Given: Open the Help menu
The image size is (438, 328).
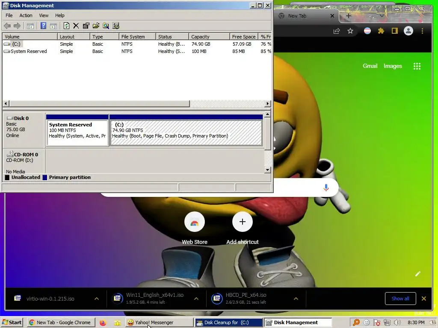Looking at the screenshot, I should pyautogui.click(x=59, y=15).
